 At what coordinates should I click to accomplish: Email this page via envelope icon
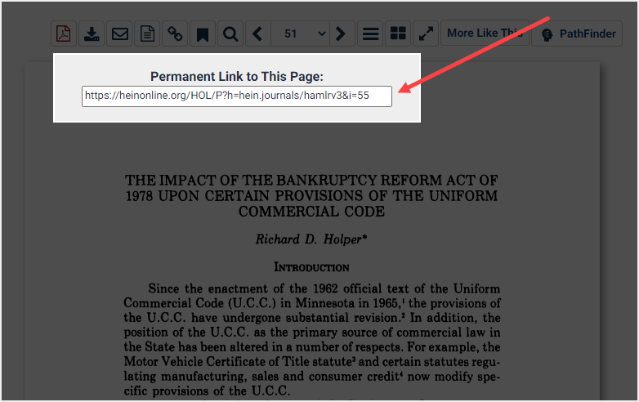(119, 33)
